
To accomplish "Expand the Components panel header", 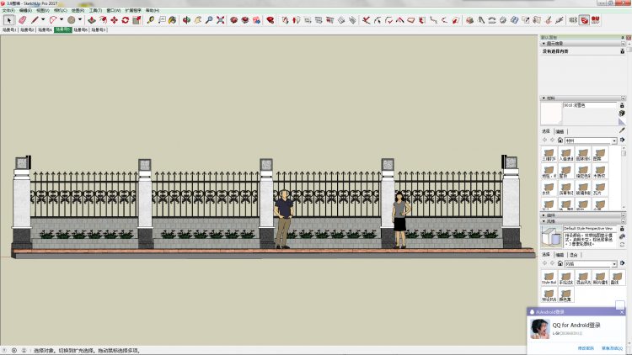I will tap(583, 215).
